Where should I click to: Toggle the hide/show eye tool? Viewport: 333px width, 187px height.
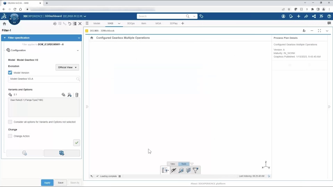tap(174, 170)
